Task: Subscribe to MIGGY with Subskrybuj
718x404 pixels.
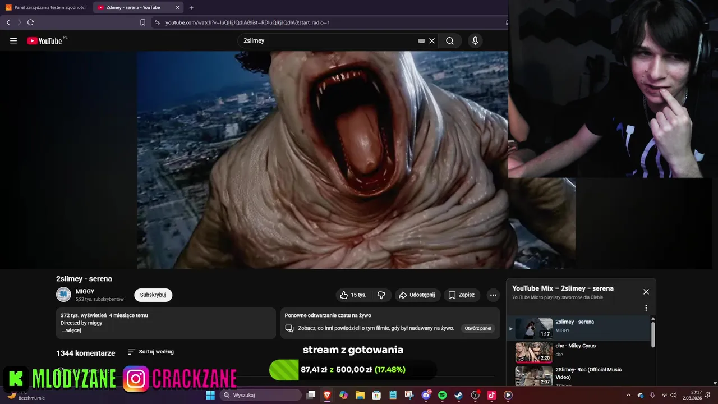Action: 153,295
